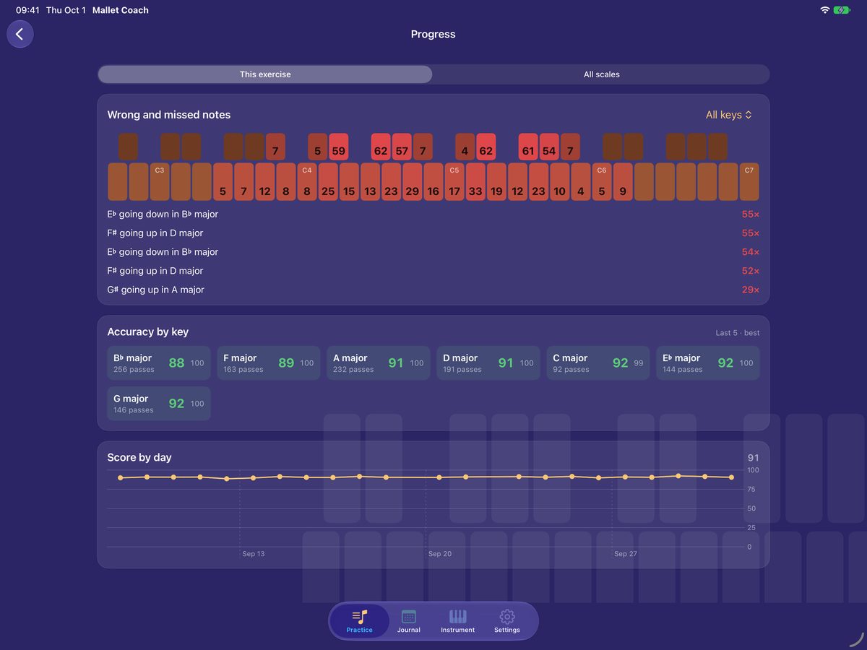Screen dimensions: 867x650
Task: Select the Sep 27 chart date label
Action: (x=626, y=554)
